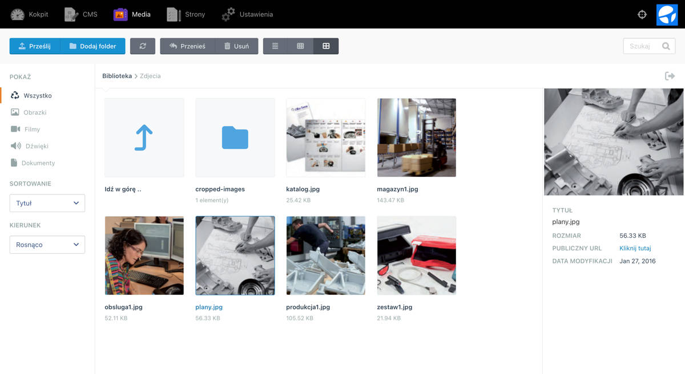Open the user avatar logo menu
Viewport: 685px width, 374px height.
667,14
